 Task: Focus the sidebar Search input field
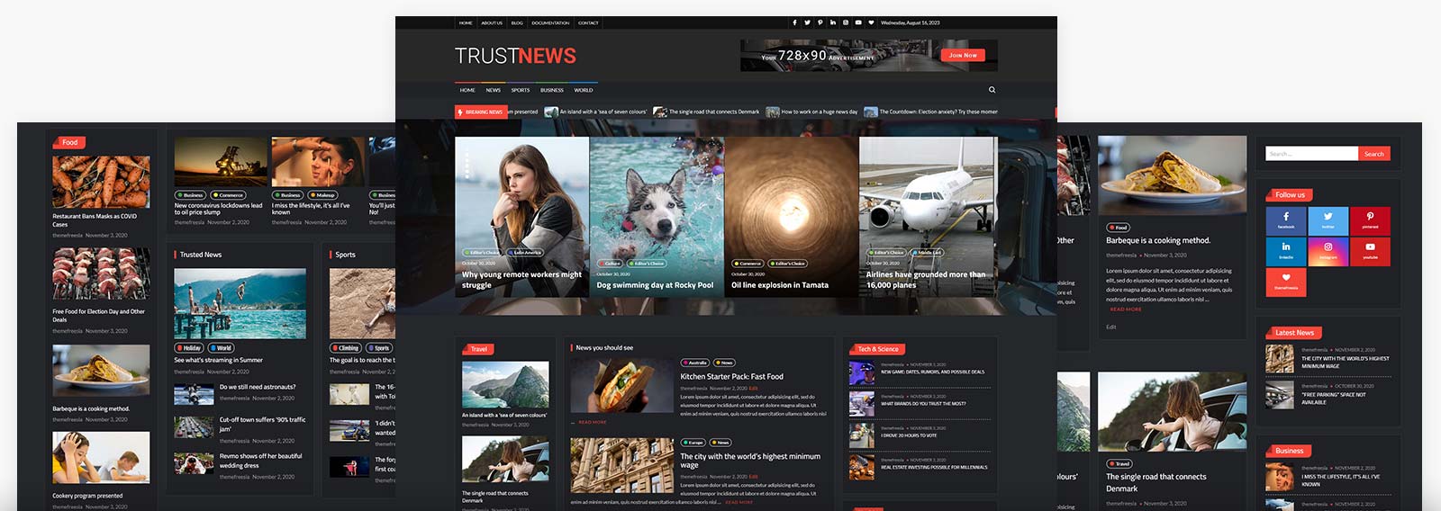tap(1310, 154)
